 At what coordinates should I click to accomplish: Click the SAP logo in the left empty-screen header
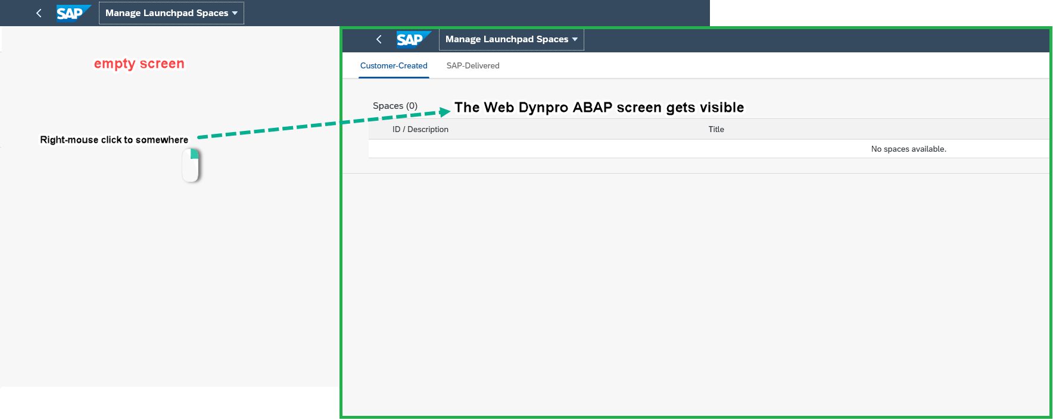click(x=73, y=13)
